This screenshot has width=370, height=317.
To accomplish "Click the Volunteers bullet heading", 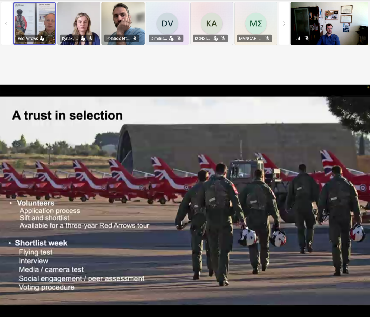I will coord(36,203).
